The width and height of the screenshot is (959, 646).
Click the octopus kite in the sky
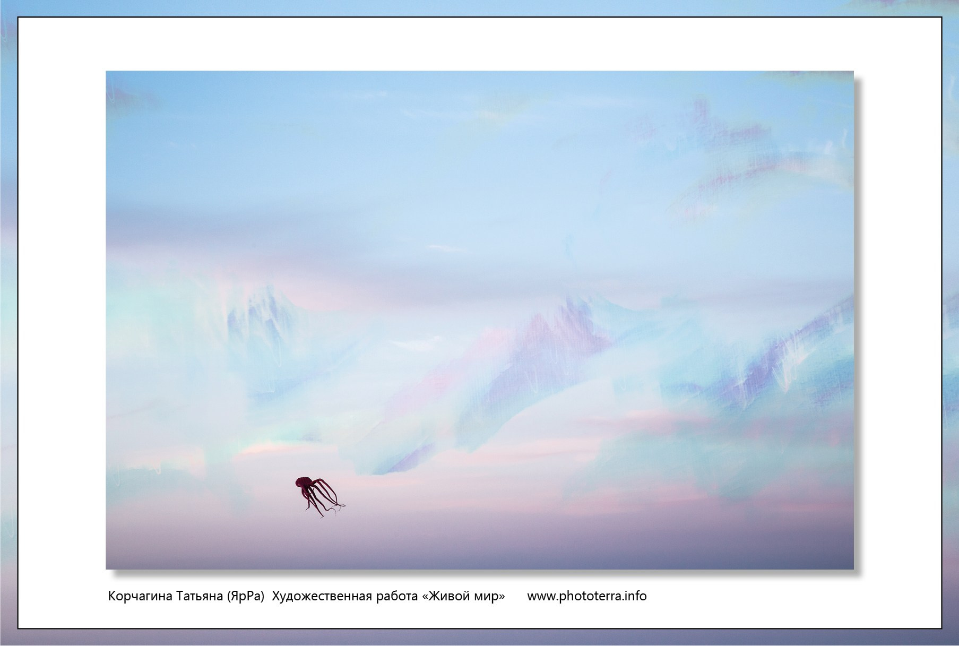pos(316,495)
